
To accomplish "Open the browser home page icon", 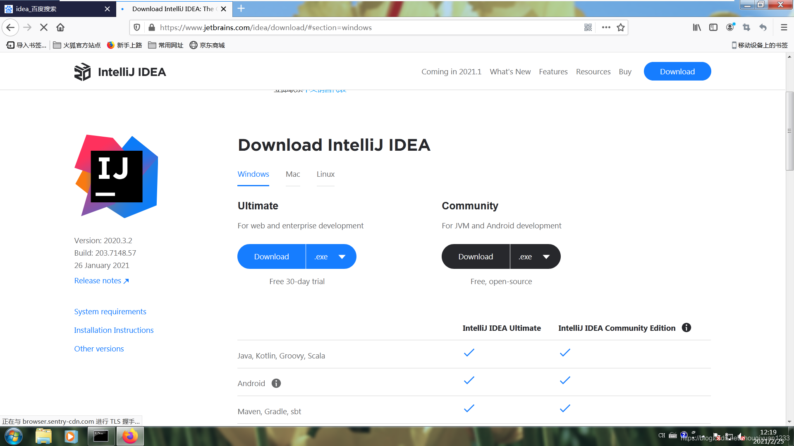I will [60, 27].
